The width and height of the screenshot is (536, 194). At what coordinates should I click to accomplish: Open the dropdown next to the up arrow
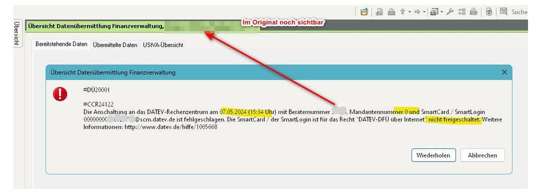point(409,12)
